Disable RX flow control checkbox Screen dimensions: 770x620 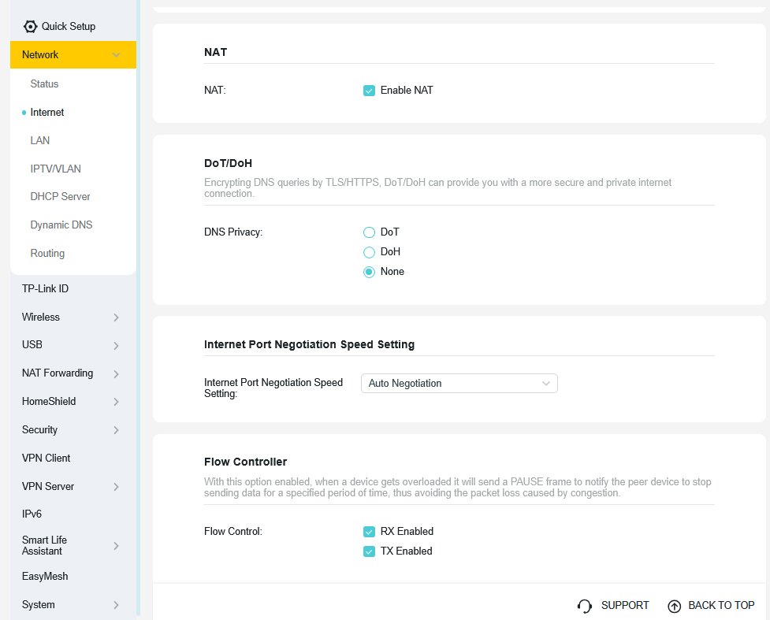click(x=369, y=532)
